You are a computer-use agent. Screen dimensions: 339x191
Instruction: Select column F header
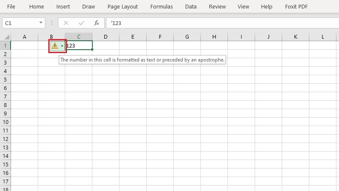[x=160, y=37]
